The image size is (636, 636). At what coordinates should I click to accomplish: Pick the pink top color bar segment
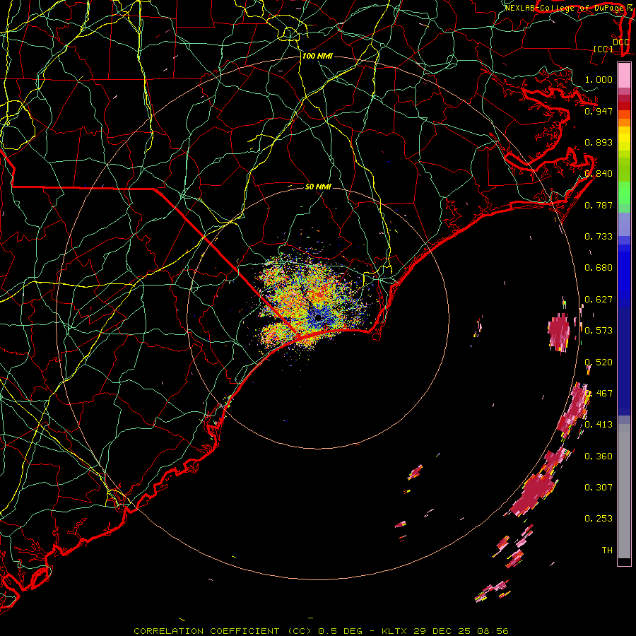pyautogui.click(x=624, y=76)
